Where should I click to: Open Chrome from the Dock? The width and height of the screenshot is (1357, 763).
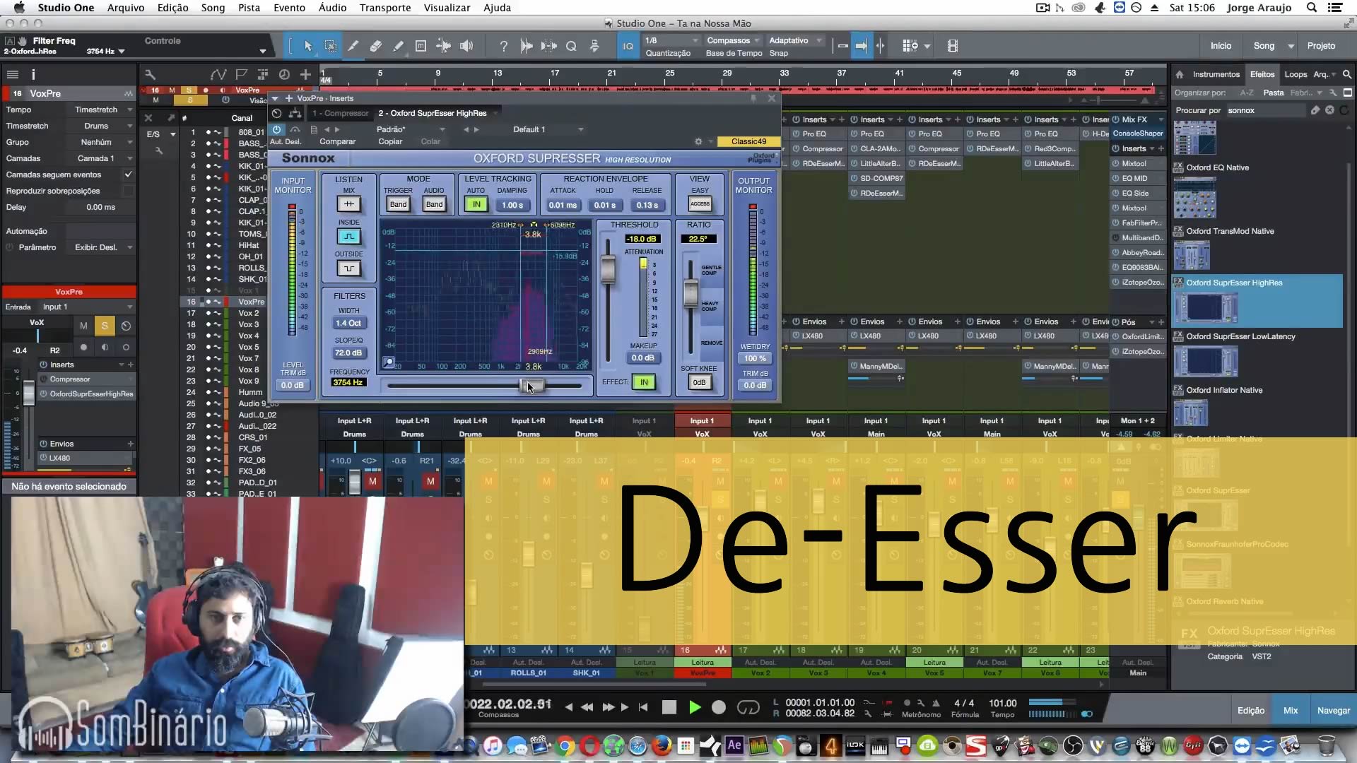click(x=565, y=746)
